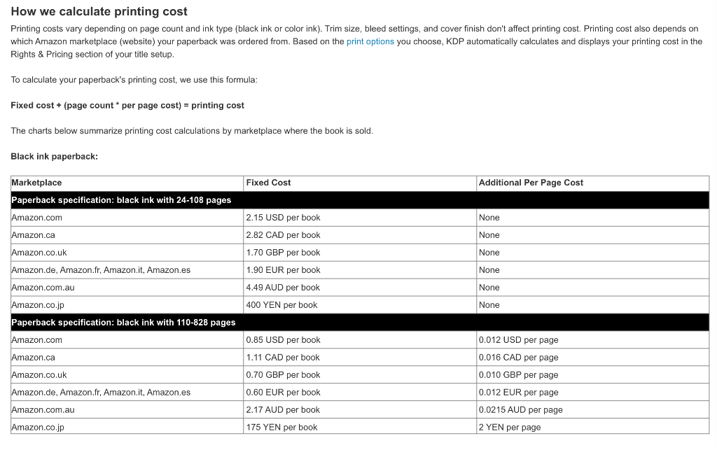Click the 175 YEN per book cell
717x457 pixels.
coord(360,428)
